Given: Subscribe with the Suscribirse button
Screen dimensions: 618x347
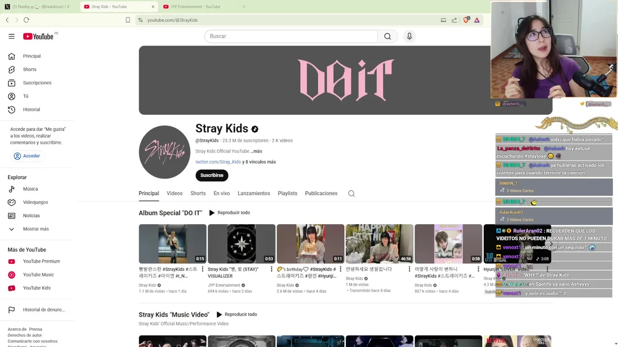Looking at the screenshot, I should tap(212, 175).
